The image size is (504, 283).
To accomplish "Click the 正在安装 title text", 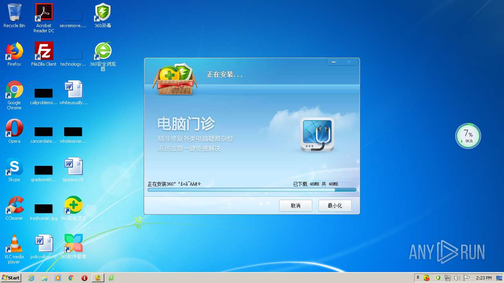I will (224, 74).
